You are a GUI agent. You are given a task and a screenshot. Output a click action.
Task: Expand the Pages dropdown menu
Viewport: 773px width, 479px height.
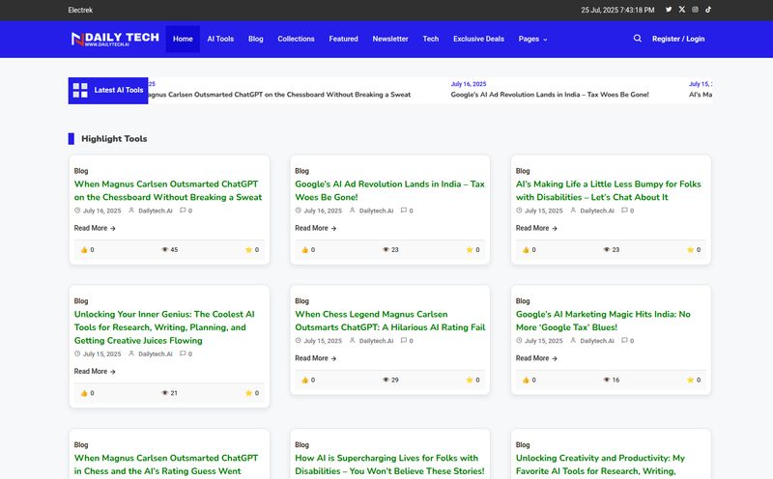pos(532,39)
